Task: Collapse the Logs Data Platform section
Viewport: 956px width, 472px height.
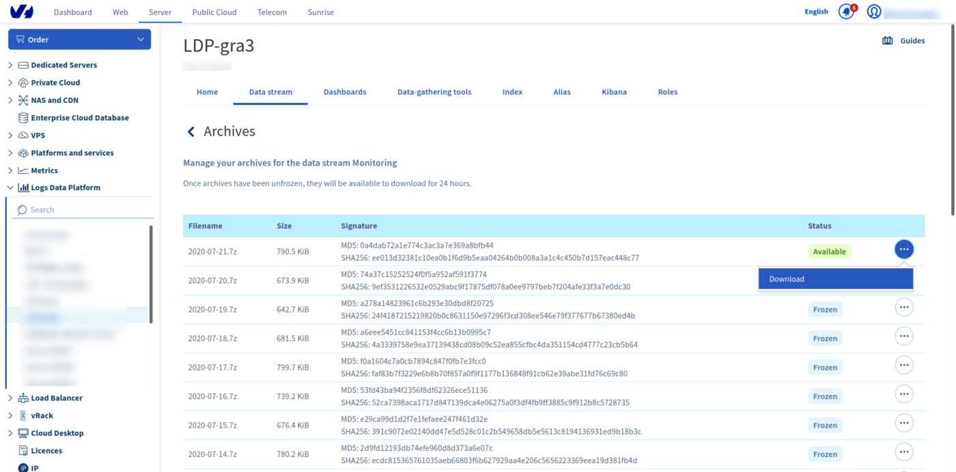Action: [10, 187]
